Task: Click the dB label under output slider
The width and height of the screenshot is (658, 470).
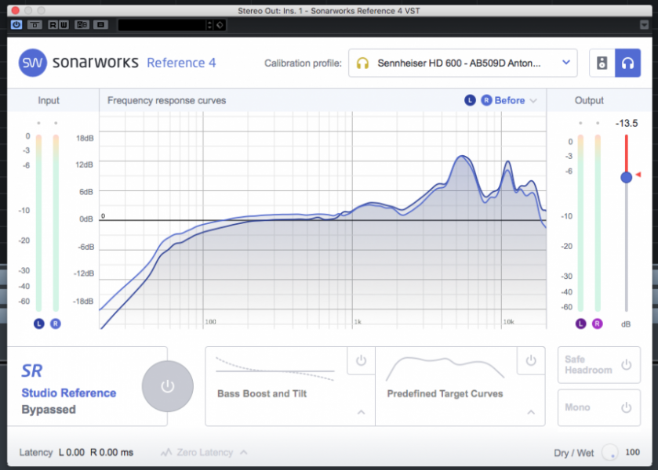Action: click(626, 324)
